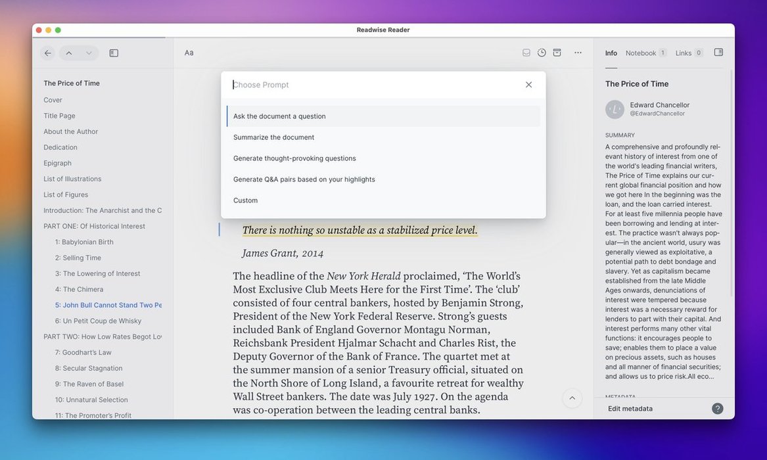Go to chapter '10: Unnatural Selection'
Screen dimensions: 767x460
(91, 400)
